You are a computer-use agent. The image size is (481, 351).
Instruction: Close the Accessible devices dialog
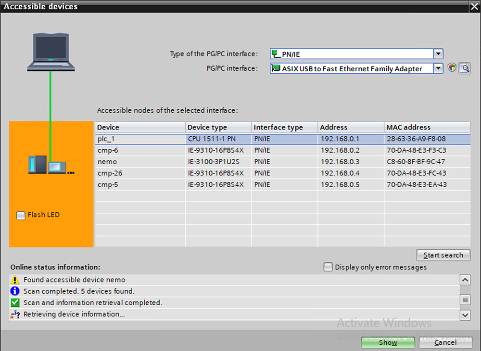474,6
